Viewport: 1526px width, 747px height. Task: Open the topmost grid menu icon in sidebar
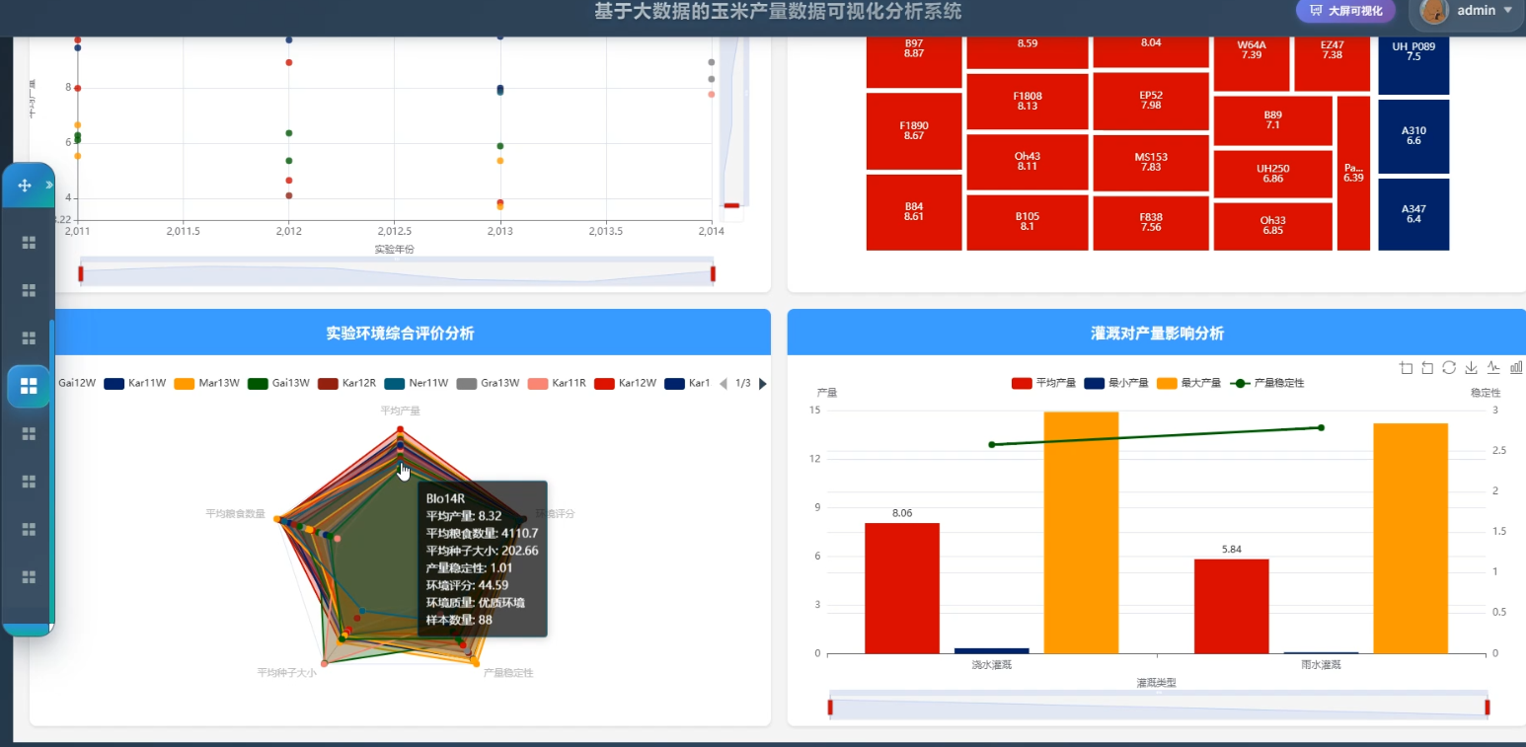(29, 242)
